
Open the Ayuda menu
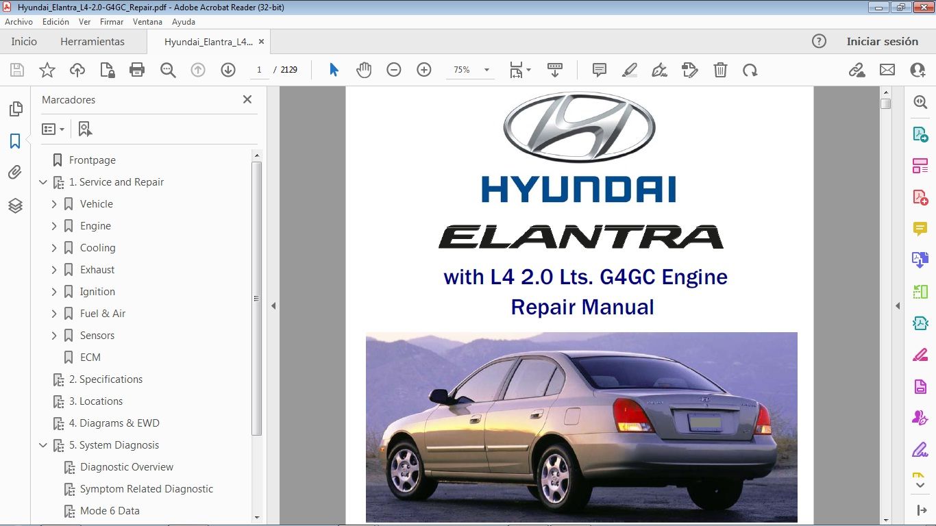[184, 22]
